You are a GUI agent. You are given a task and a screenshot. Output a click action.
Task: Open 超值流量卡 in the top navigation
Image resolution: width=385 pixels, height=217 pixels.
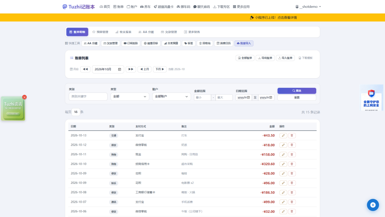click(164, 7)
